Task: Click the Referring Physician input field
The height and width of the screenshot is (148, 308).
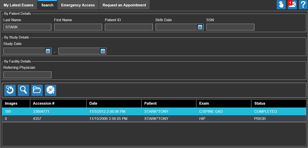Action: pos(27,75)
